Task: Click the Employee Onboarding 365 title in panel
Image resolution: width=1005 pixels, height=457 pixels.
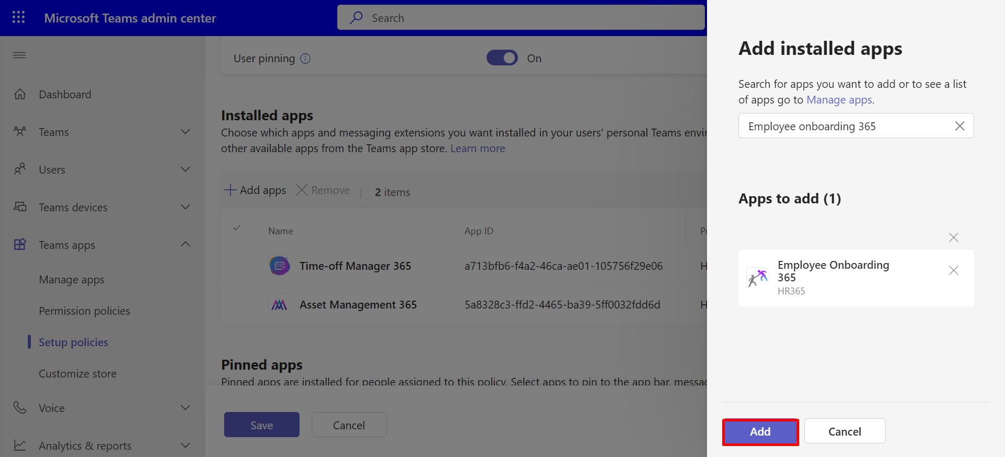Action: (833, 271)
